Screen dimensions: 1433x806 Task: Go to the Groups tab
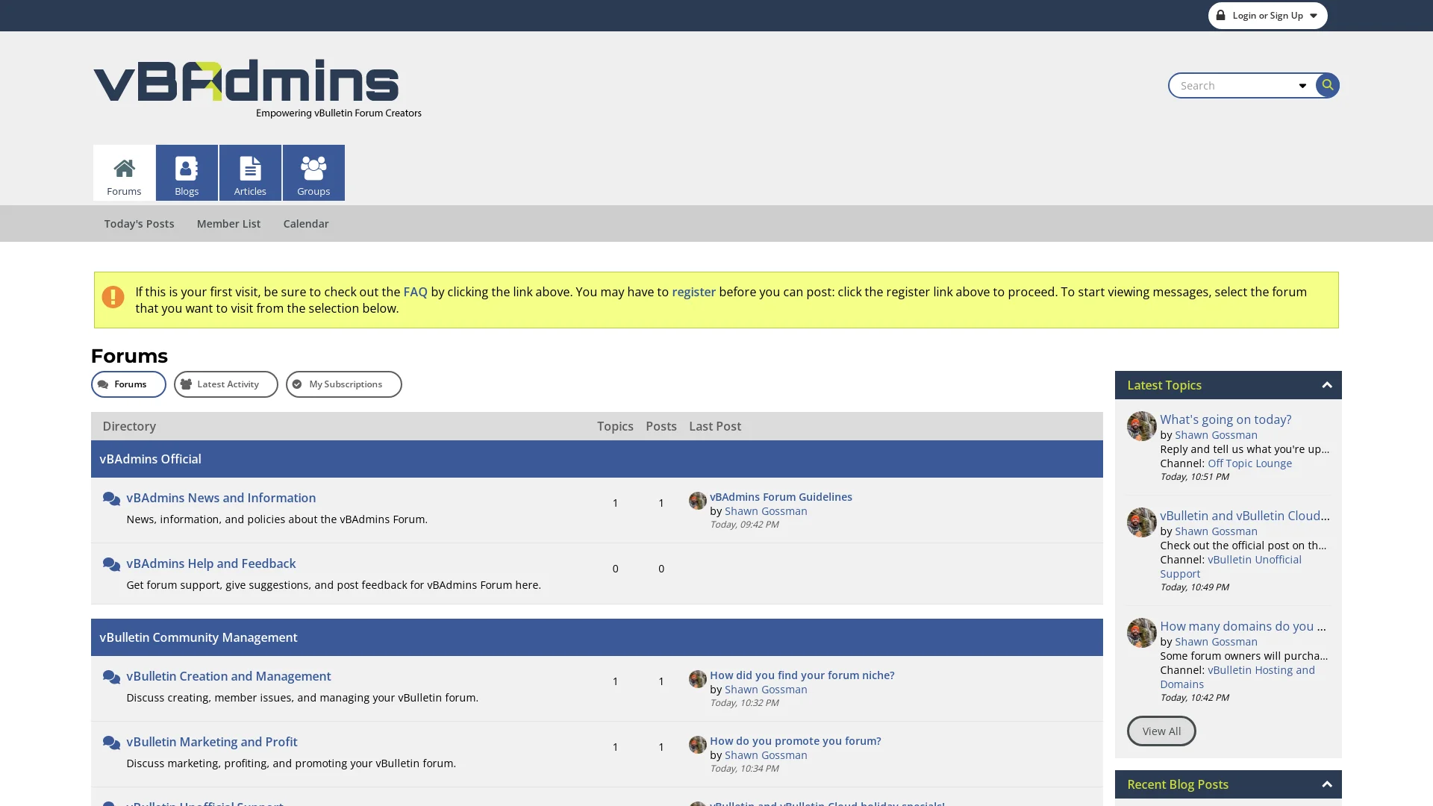(313, 172)
